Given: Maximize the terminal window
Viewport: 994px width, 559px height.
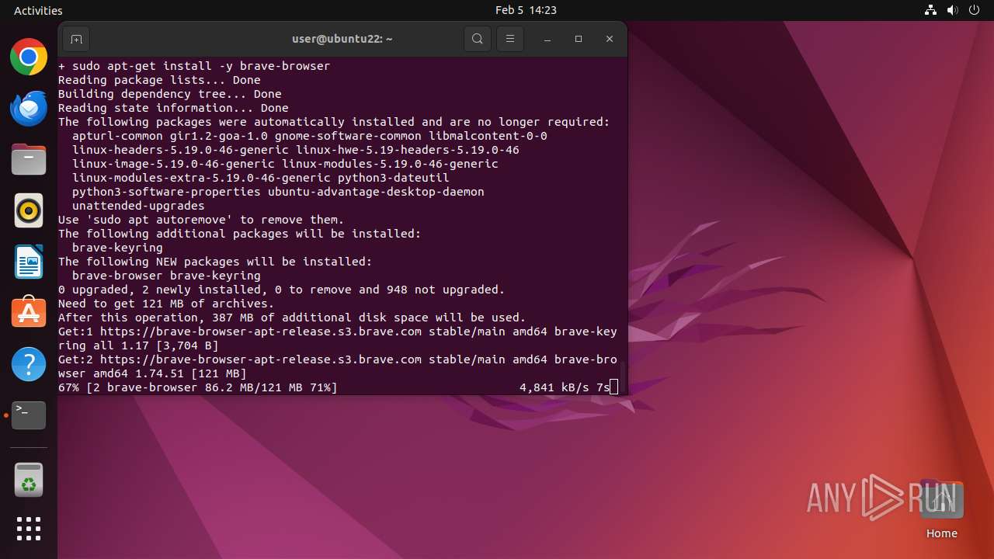Looking at the screenshot, I should click(x=579, y=39).
